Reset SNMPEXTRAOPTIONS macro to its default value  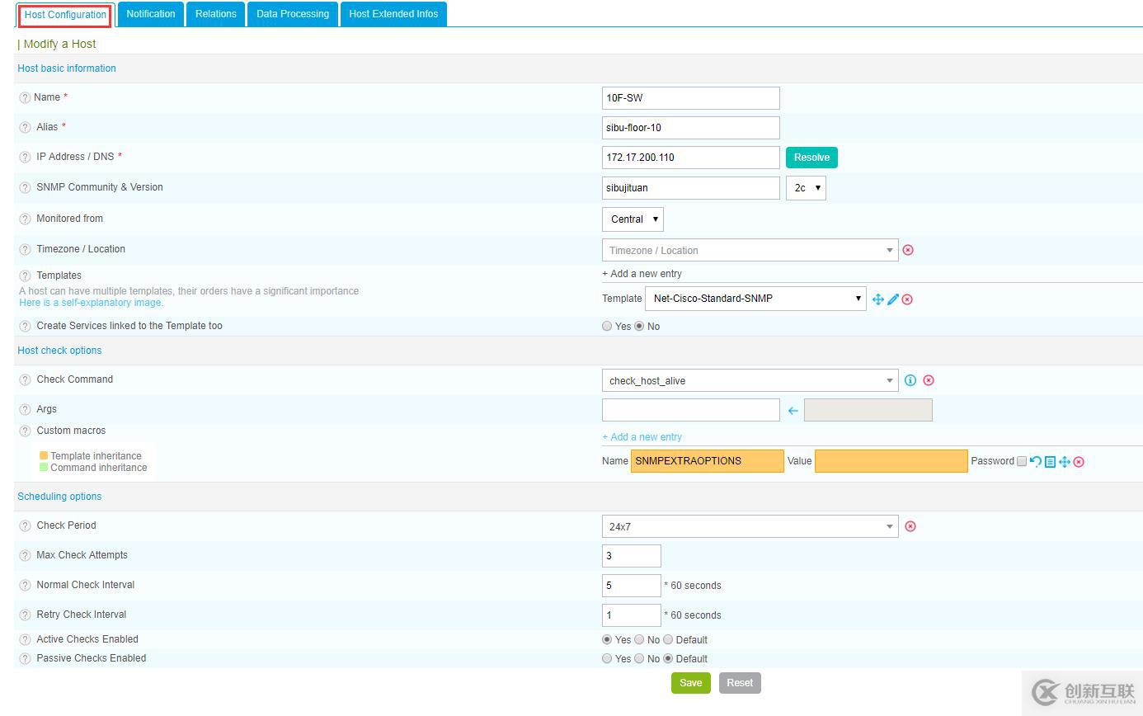click(1036, 461)
